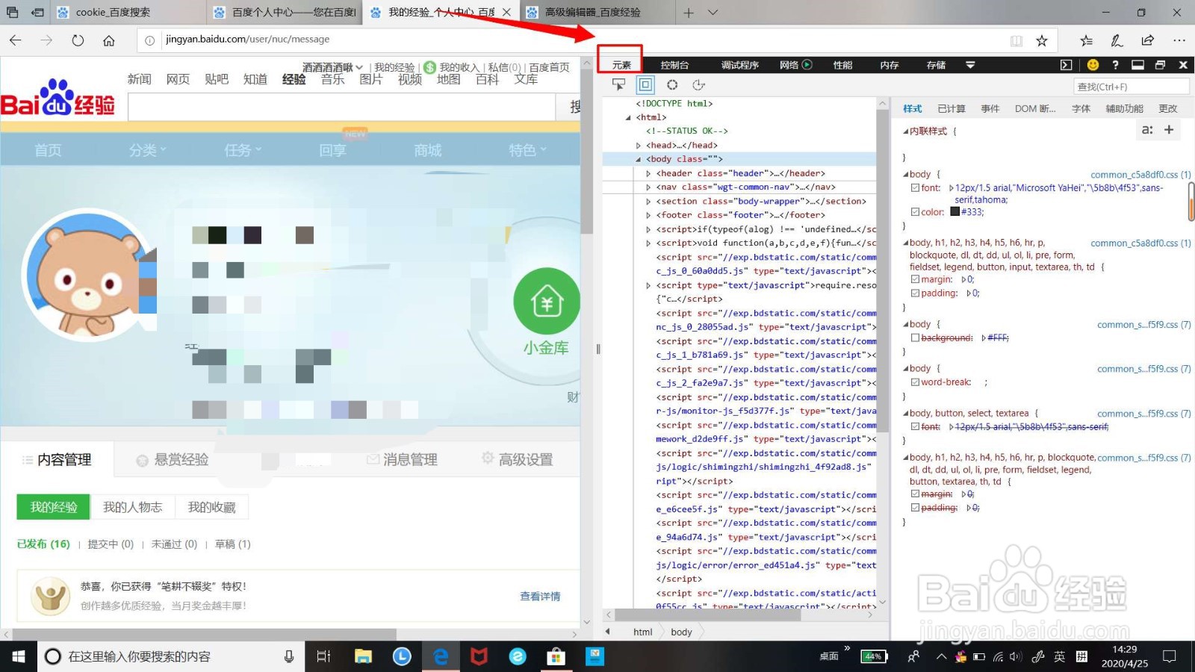Click the refresh-with-timer icon in DOM toolbar
Image resolution: width=1195 pixels, height=672 pixels.
(x=698, y=84)
